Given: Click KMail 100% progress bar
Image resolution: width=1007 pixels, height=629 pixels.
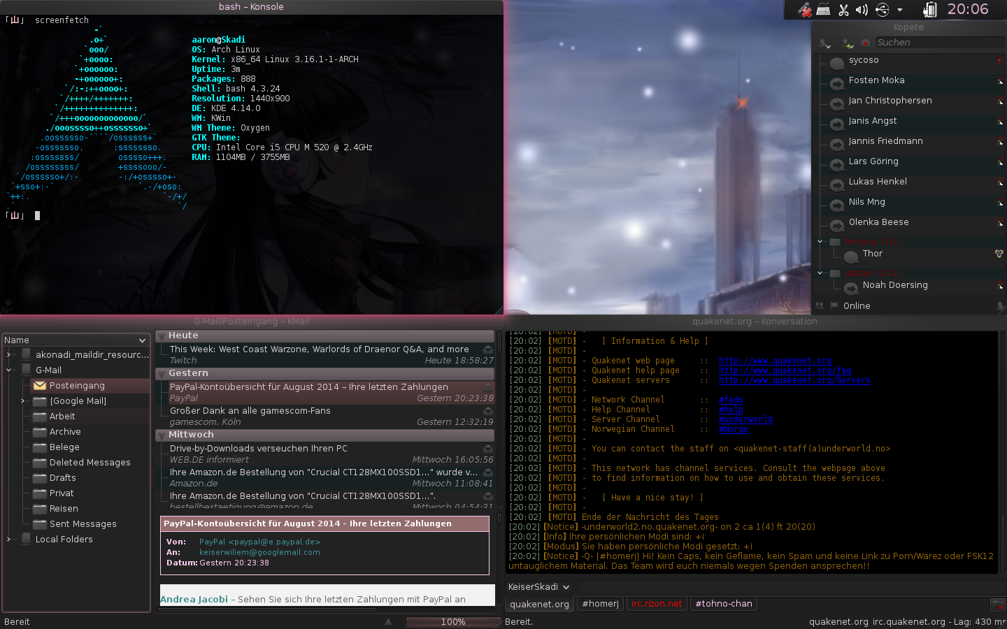Looking at the screenshot, I should [453, 622].
